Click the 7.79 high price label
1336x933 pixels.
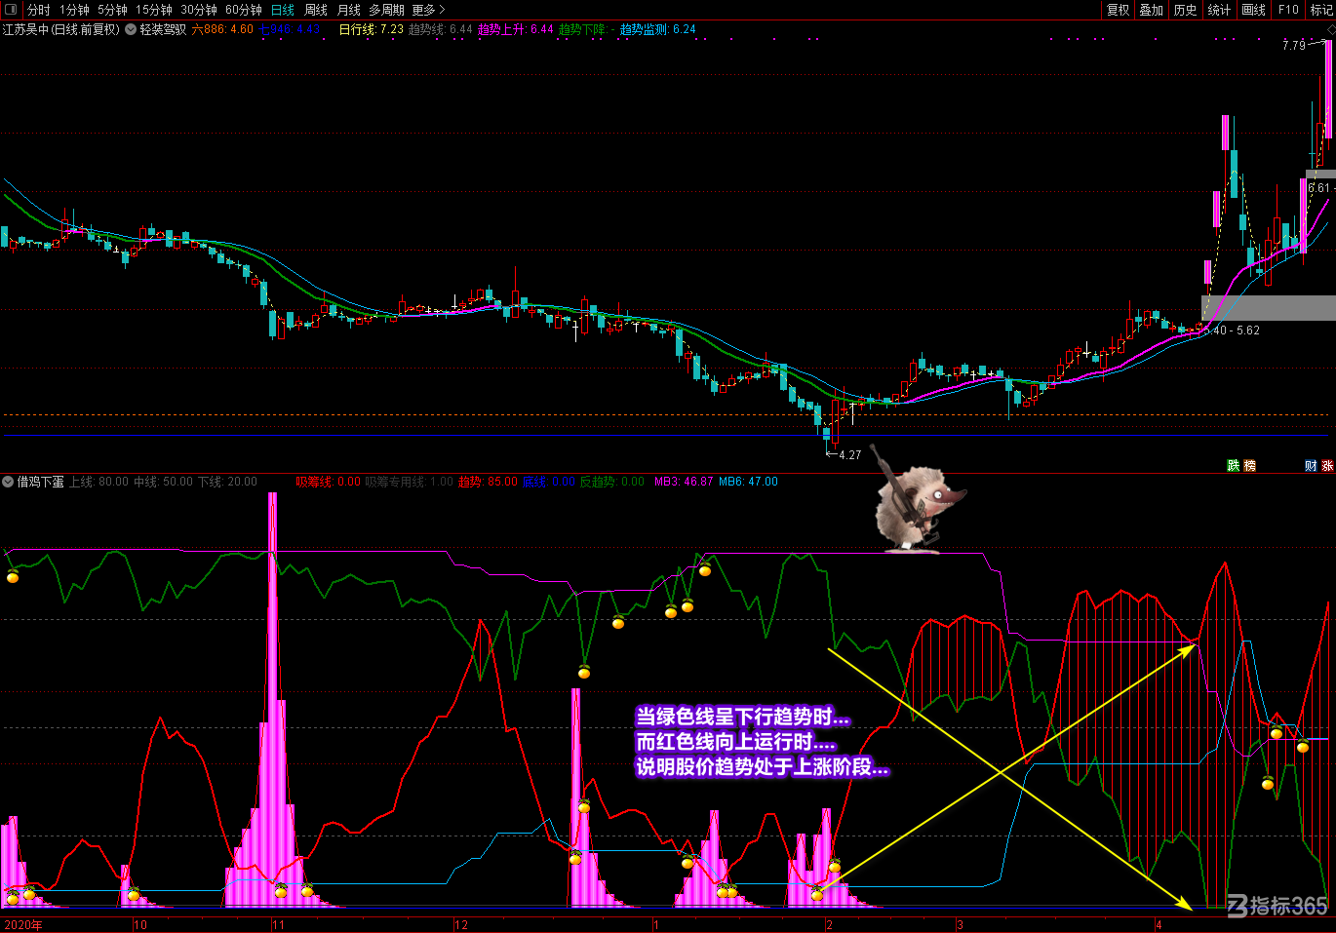tap(1293, 46)
